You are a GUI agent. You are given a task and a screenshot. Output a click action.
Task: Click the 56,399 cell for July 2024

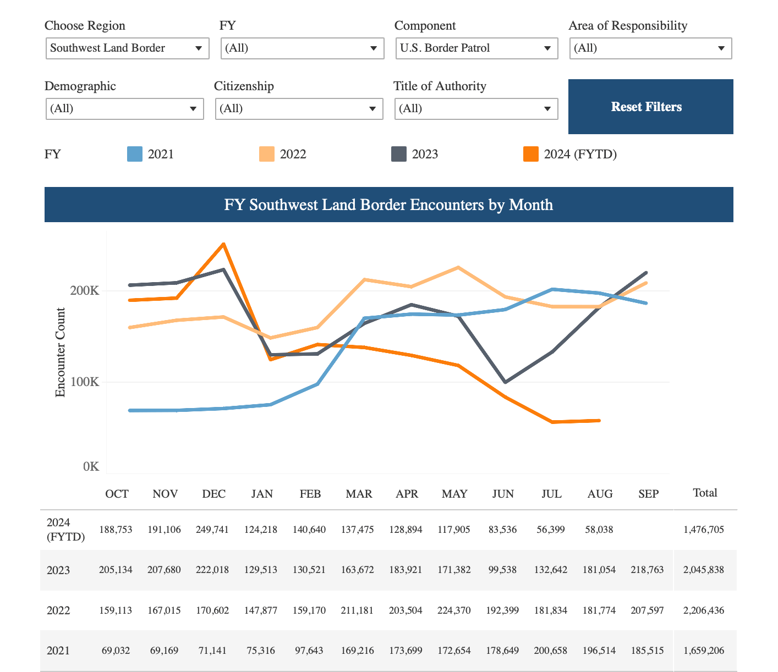pos(551,530)
